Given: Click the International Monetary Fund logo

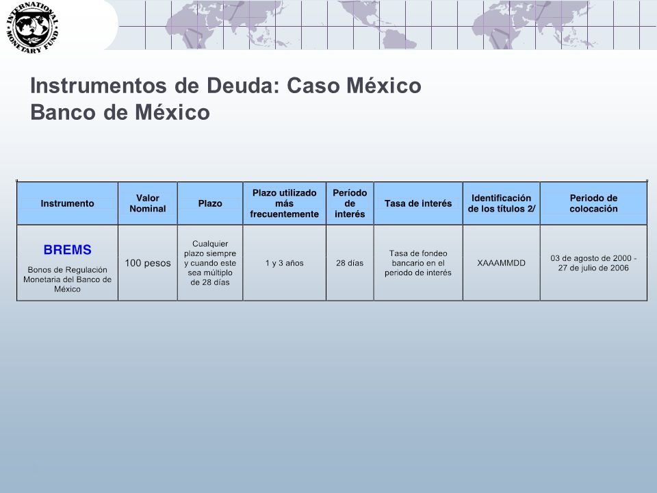Looking at the screenshot, I should (x=32, y=27).
